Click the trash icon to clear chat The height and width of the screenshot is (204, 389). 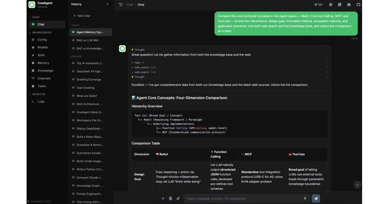coord(171,198)
